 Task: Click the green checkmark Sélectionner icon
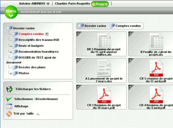pyautogui.click(x=9, y=99)
